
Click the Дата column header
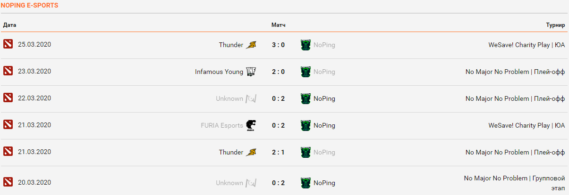(x=9, y=24)
